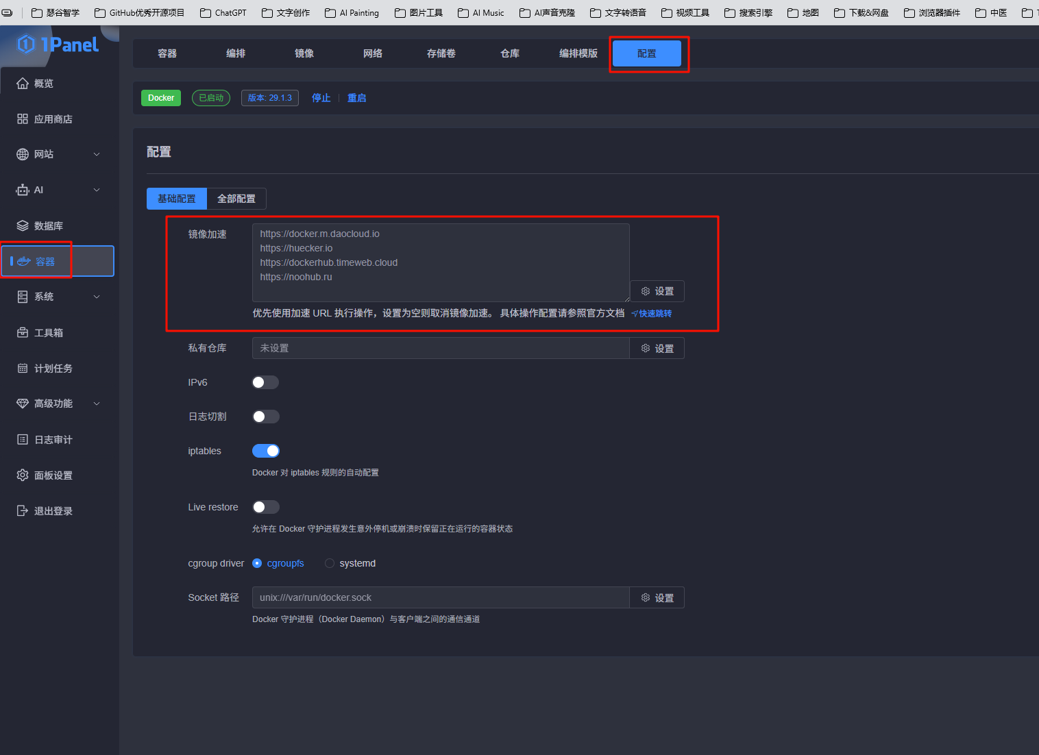The image size is (1039, 755).
Task: Open 面板设置 gear icon in sidebar
Action: click(23, 475)
